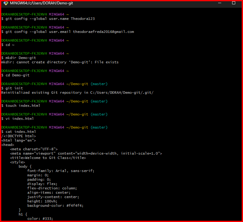
Task: Minimize the MINGW64 terminal window
Action: click(220, 3)
